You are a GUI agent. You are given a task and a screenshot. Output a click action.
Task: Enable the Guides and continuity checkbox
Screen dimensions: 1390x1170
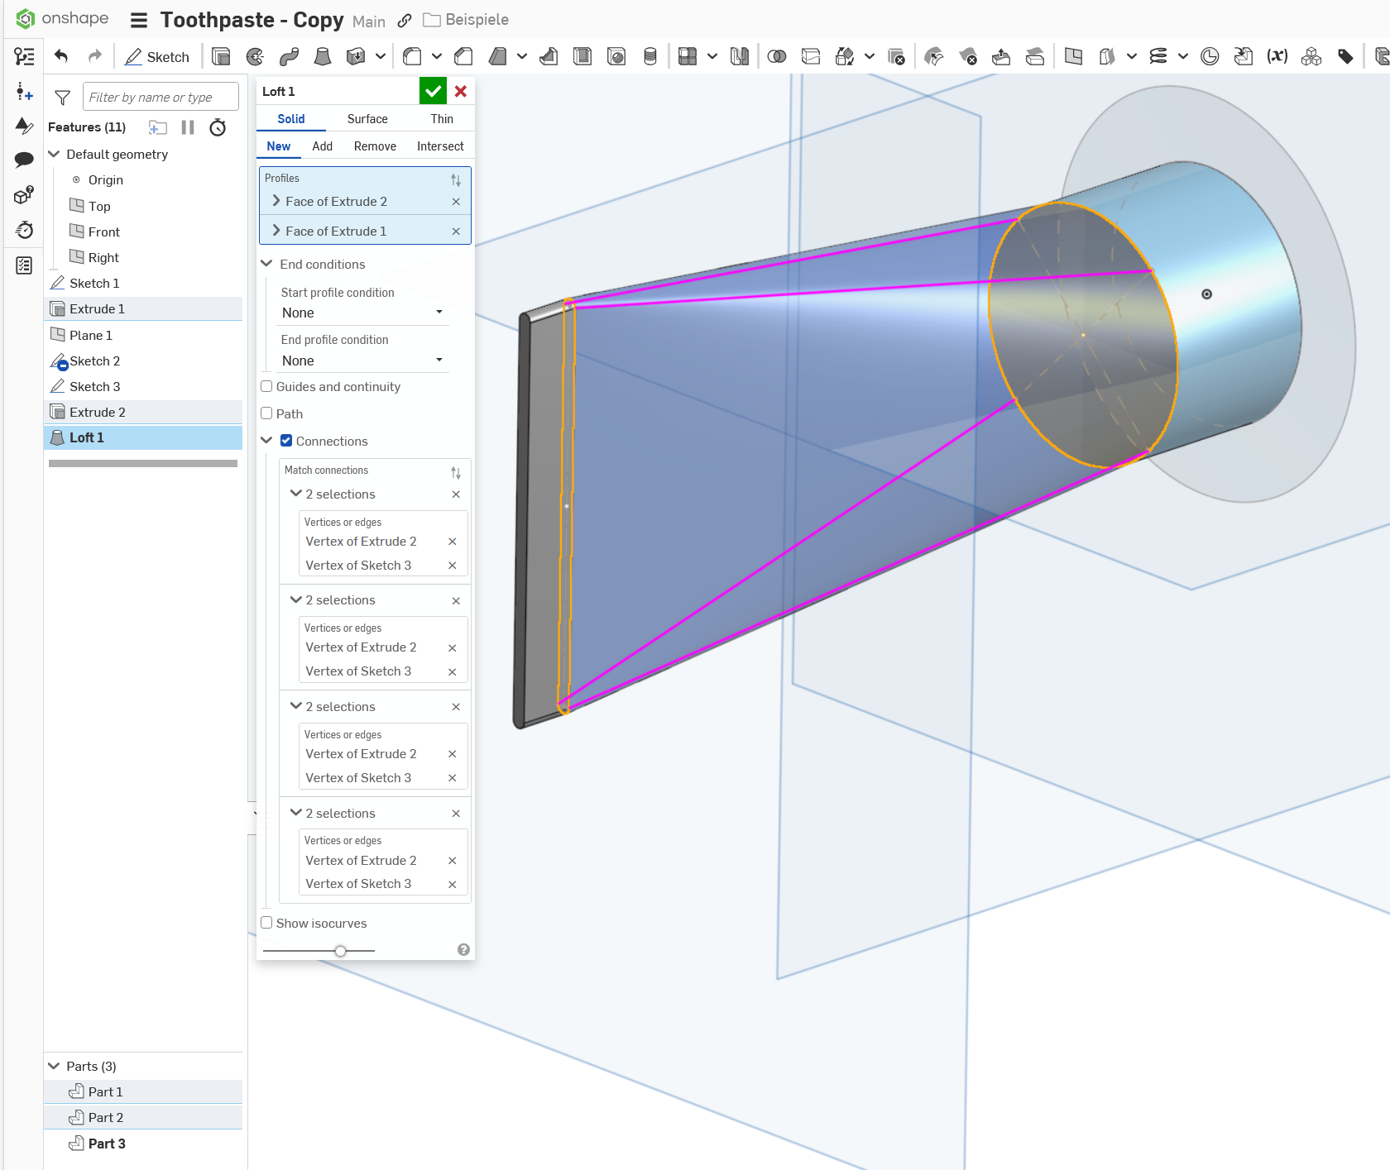pos(267,386)
